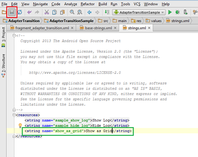Click the Find magnifier icon
Viewport: 198px width, 157px height.
point(72,12)
